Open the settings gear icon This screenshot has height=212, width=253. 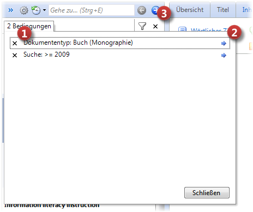click(x=24, y=10)
